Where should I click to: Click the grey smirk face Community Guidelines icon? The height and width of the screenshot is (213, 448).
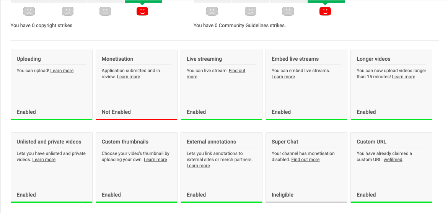pos(251,11)
